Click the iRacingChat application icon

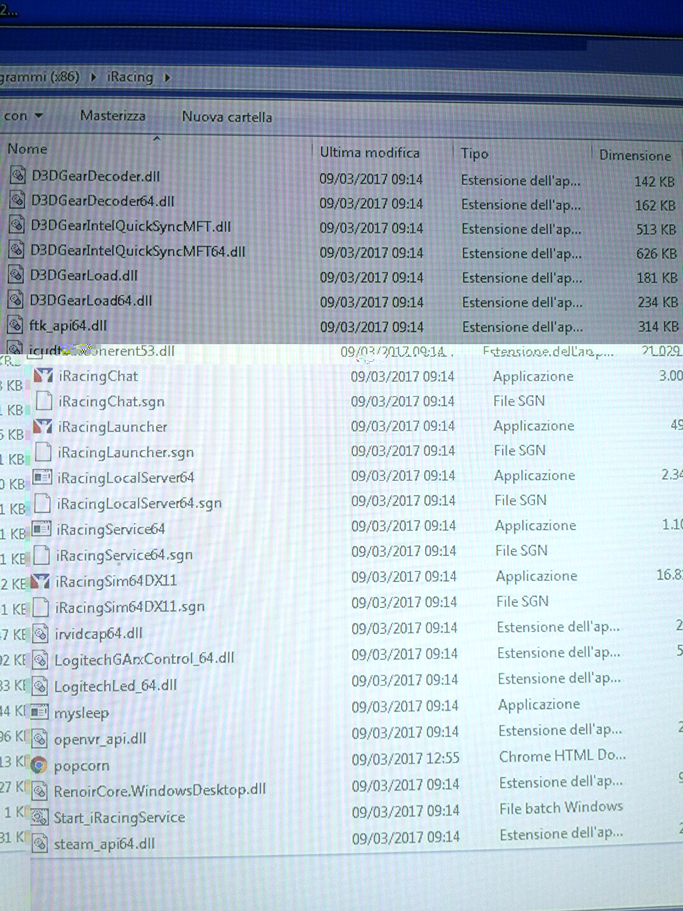click(x=42, y=376)
